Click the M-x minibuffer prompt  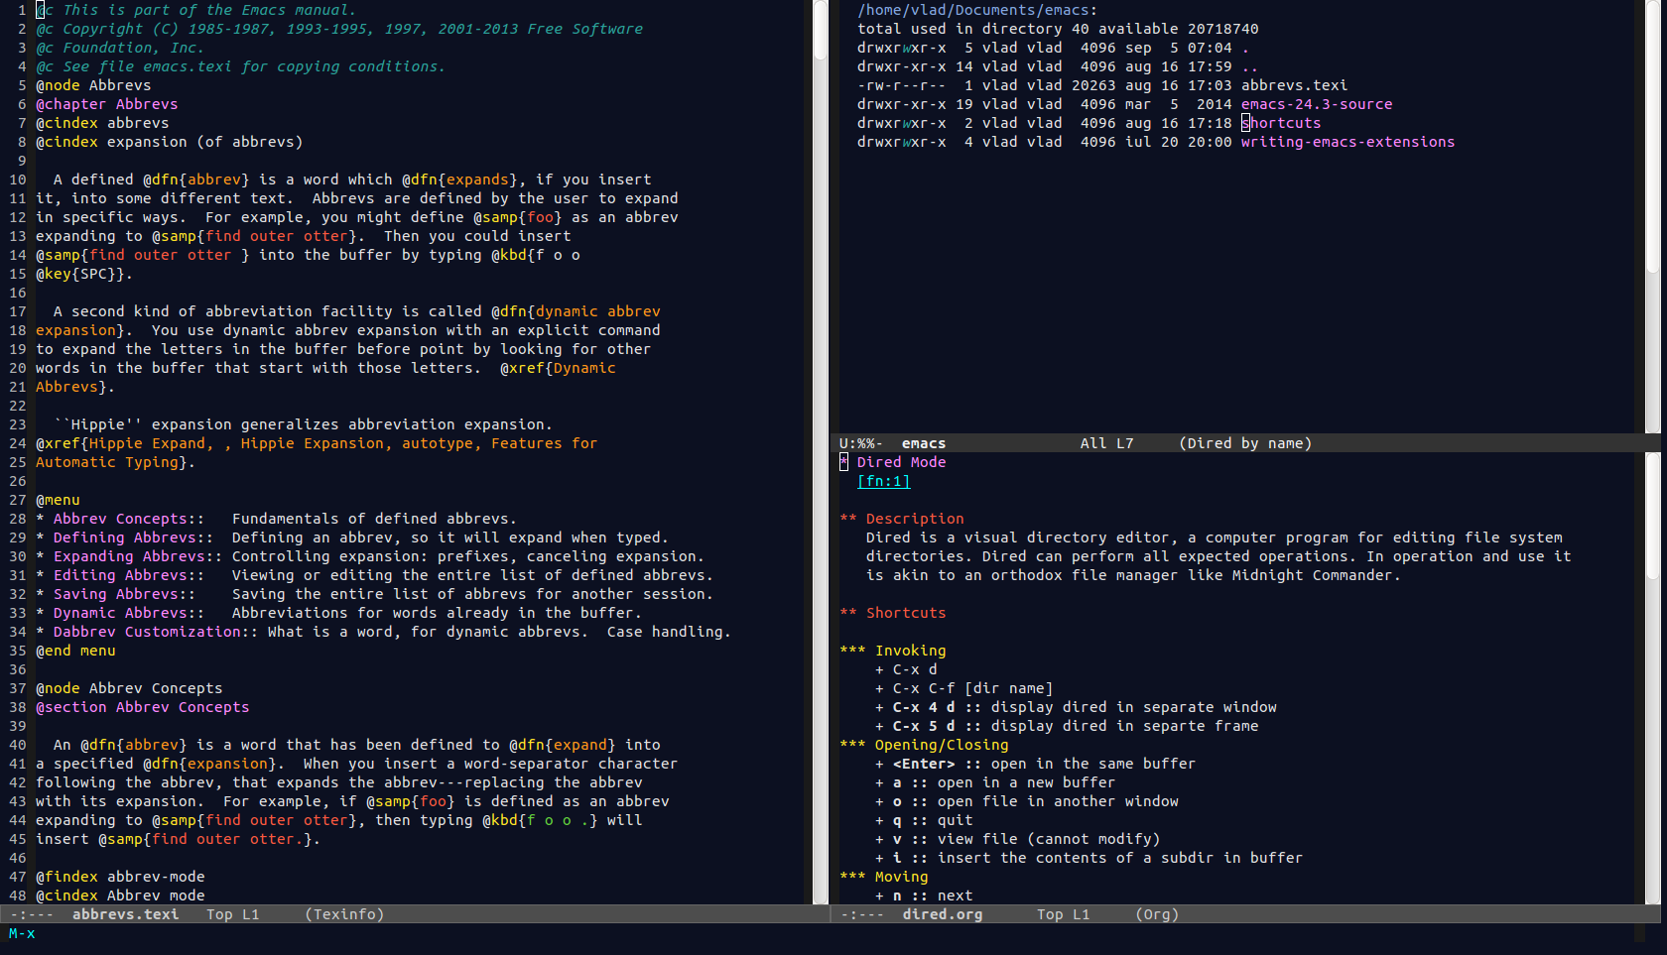pos(22,933)
